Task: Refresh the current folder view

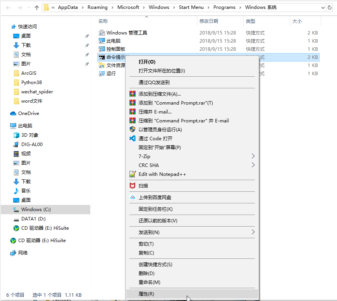Action: 330,8
